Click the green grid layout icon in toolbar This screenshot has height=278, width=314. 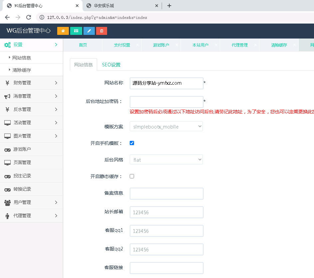coord(76,31)
